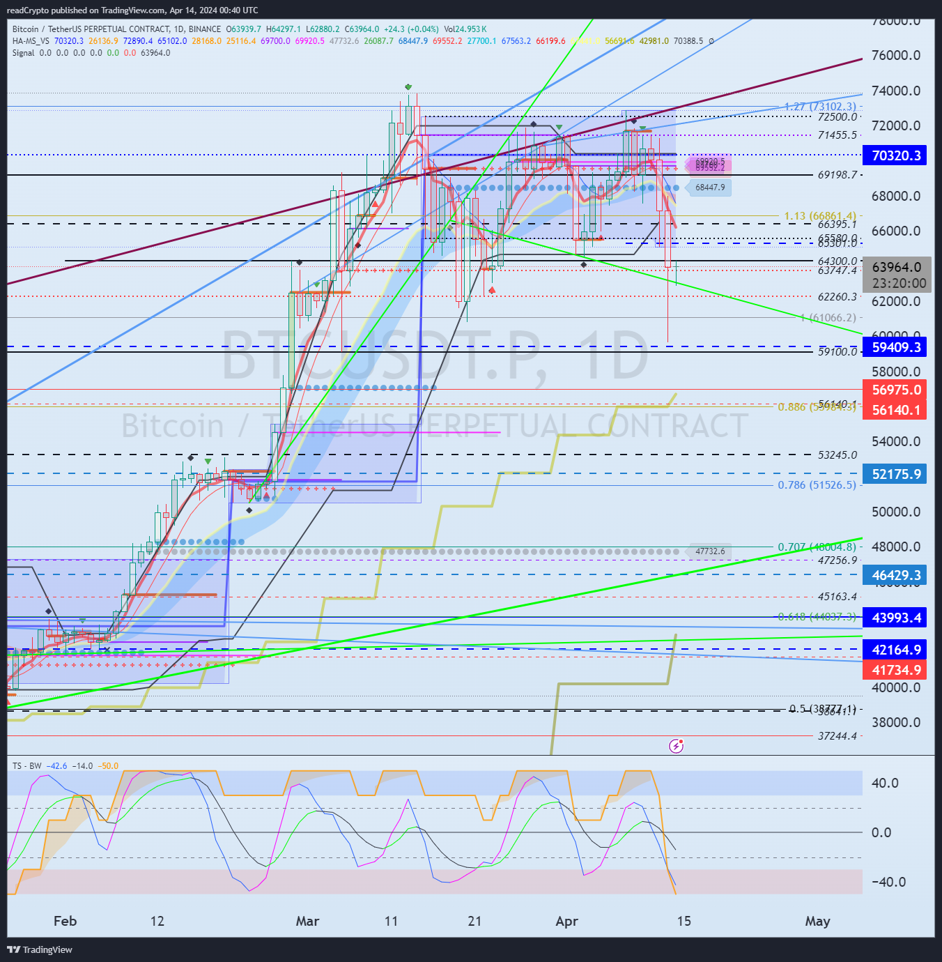
Task: Click the 68447.9 level tag
Action: [x=709, y=188]
